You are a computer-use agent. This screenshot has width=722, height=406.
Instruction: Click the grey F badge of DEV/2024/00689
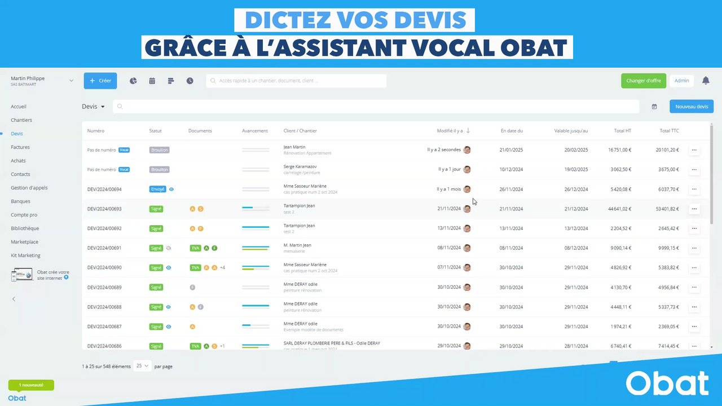click(x=192, y=288)
